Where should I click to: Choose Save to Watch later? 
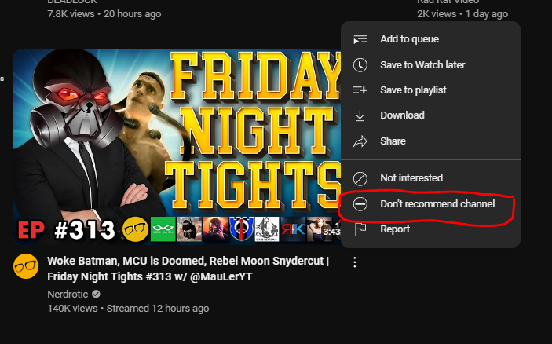[430, 65]
